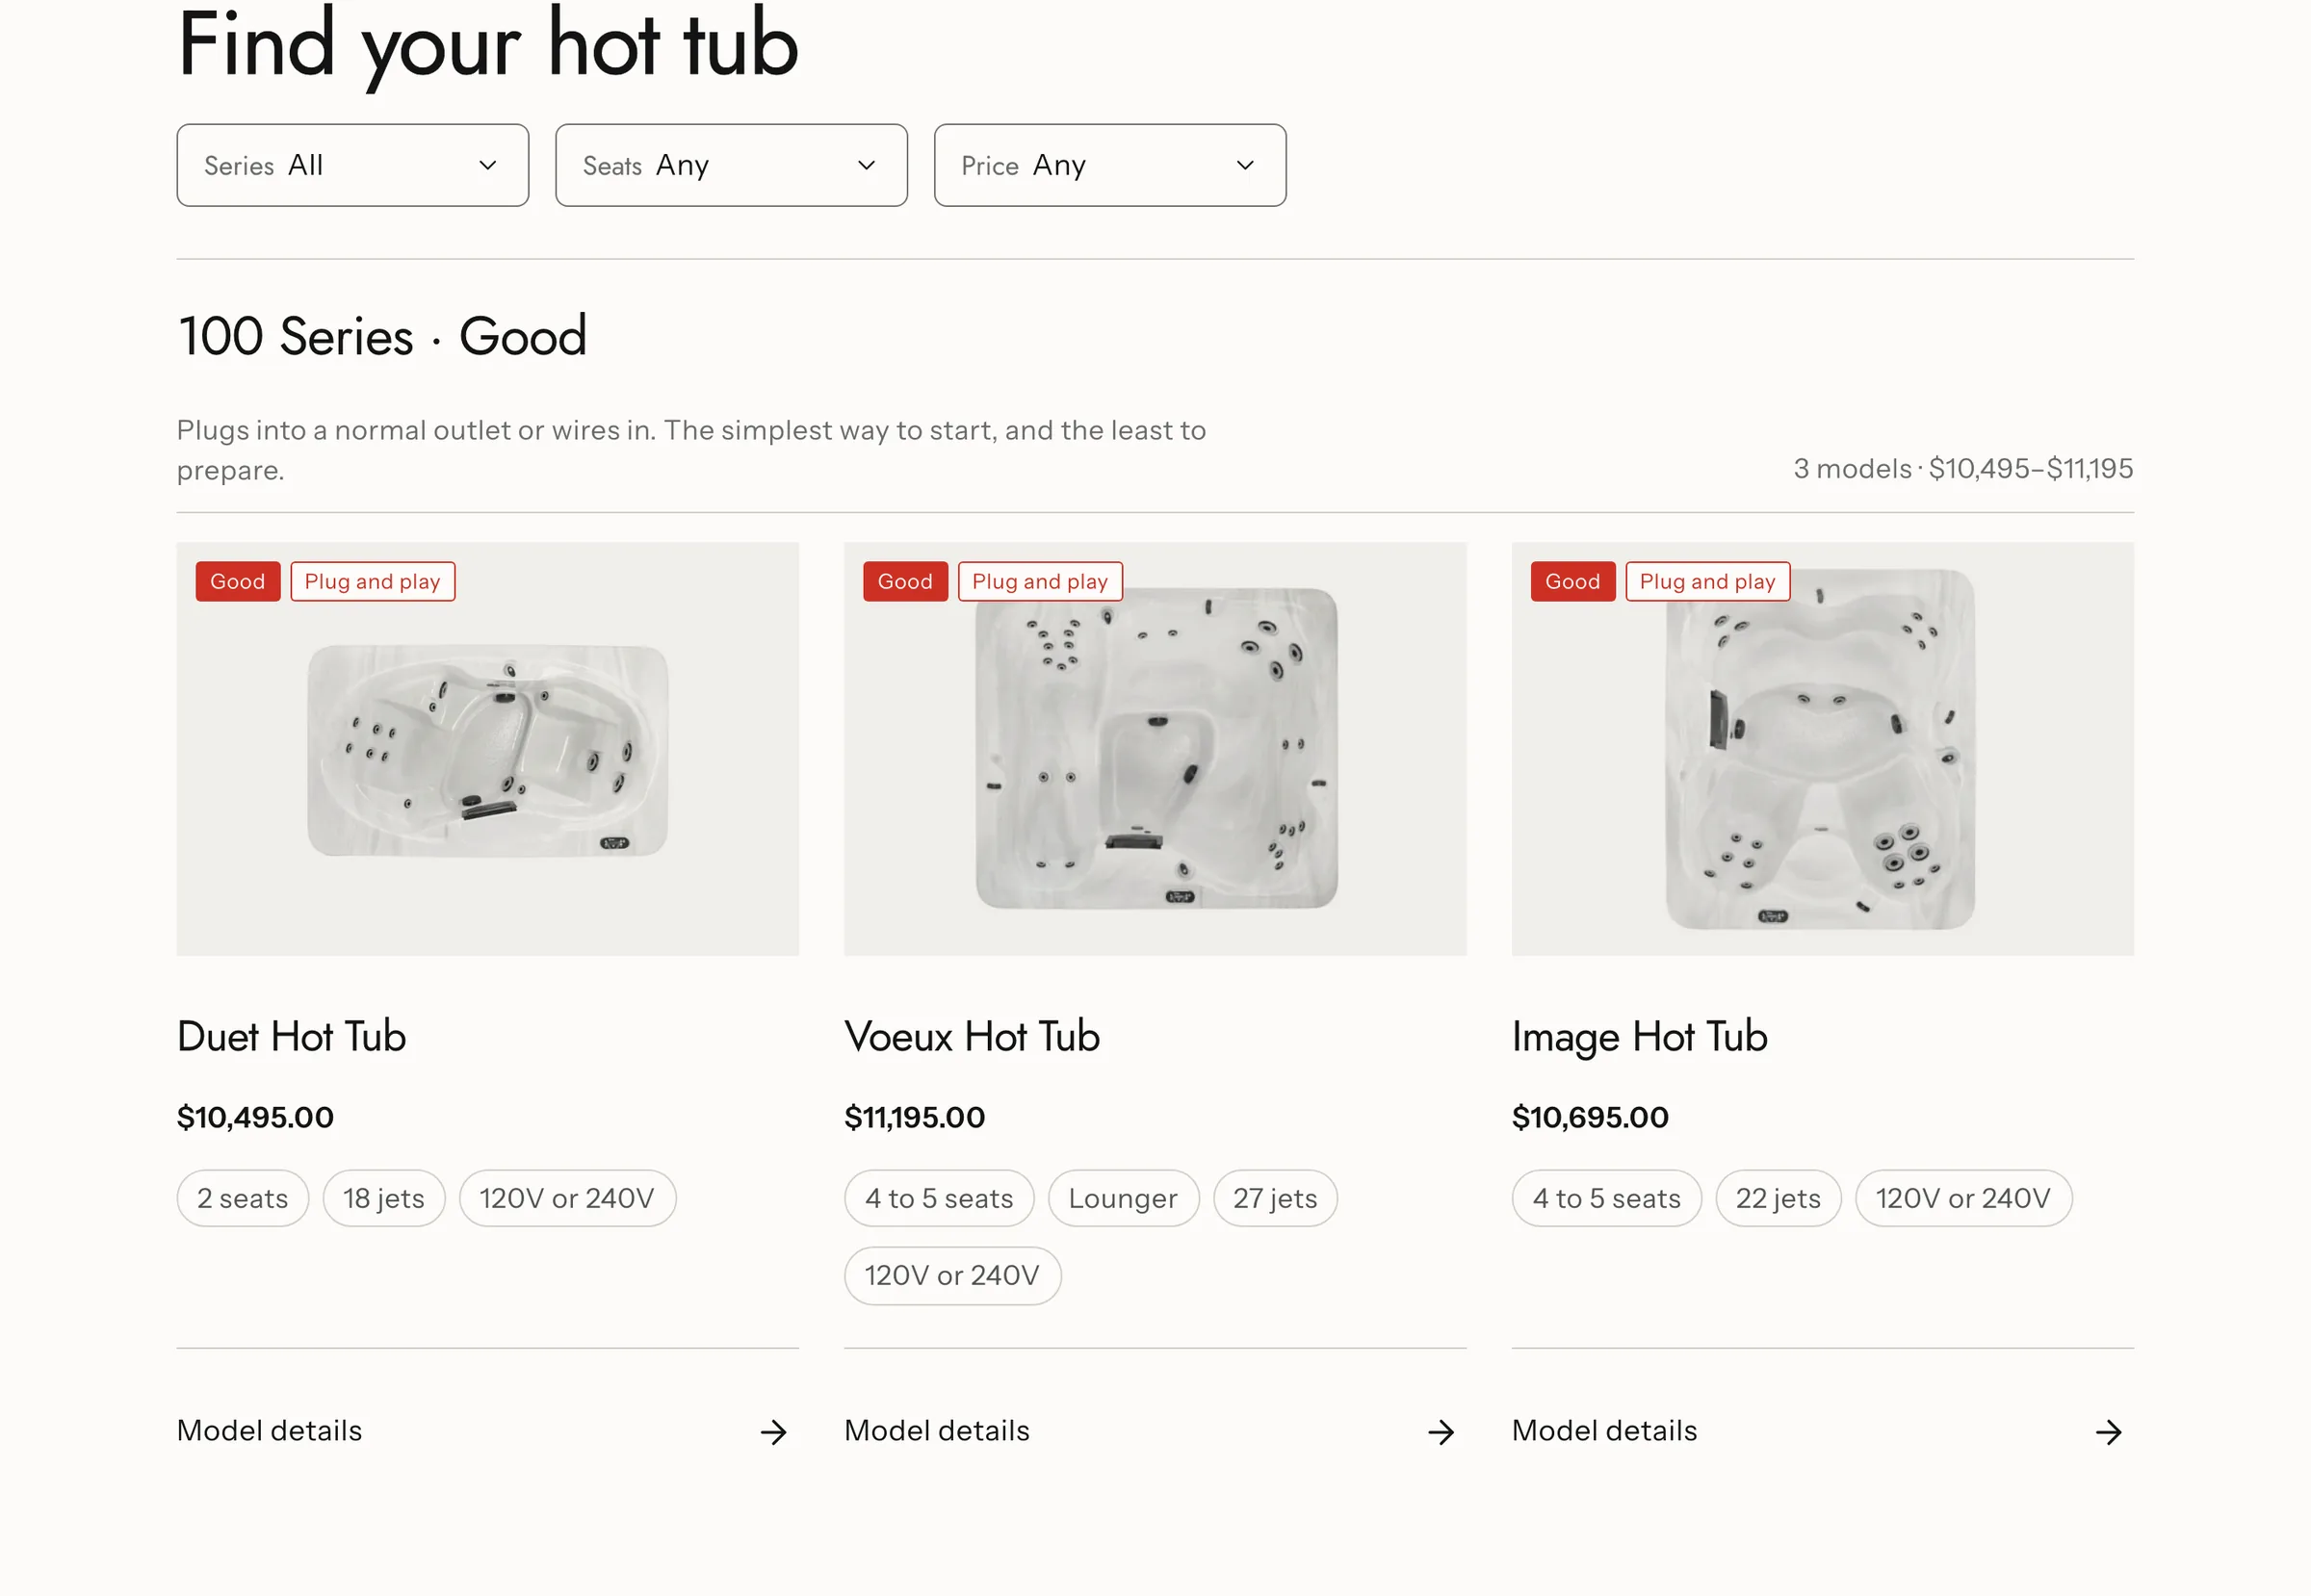Click the $11,195.00 price
Viewport: 2311px width, 1596px height.
pyautogui.click(x=915, y=1117)
